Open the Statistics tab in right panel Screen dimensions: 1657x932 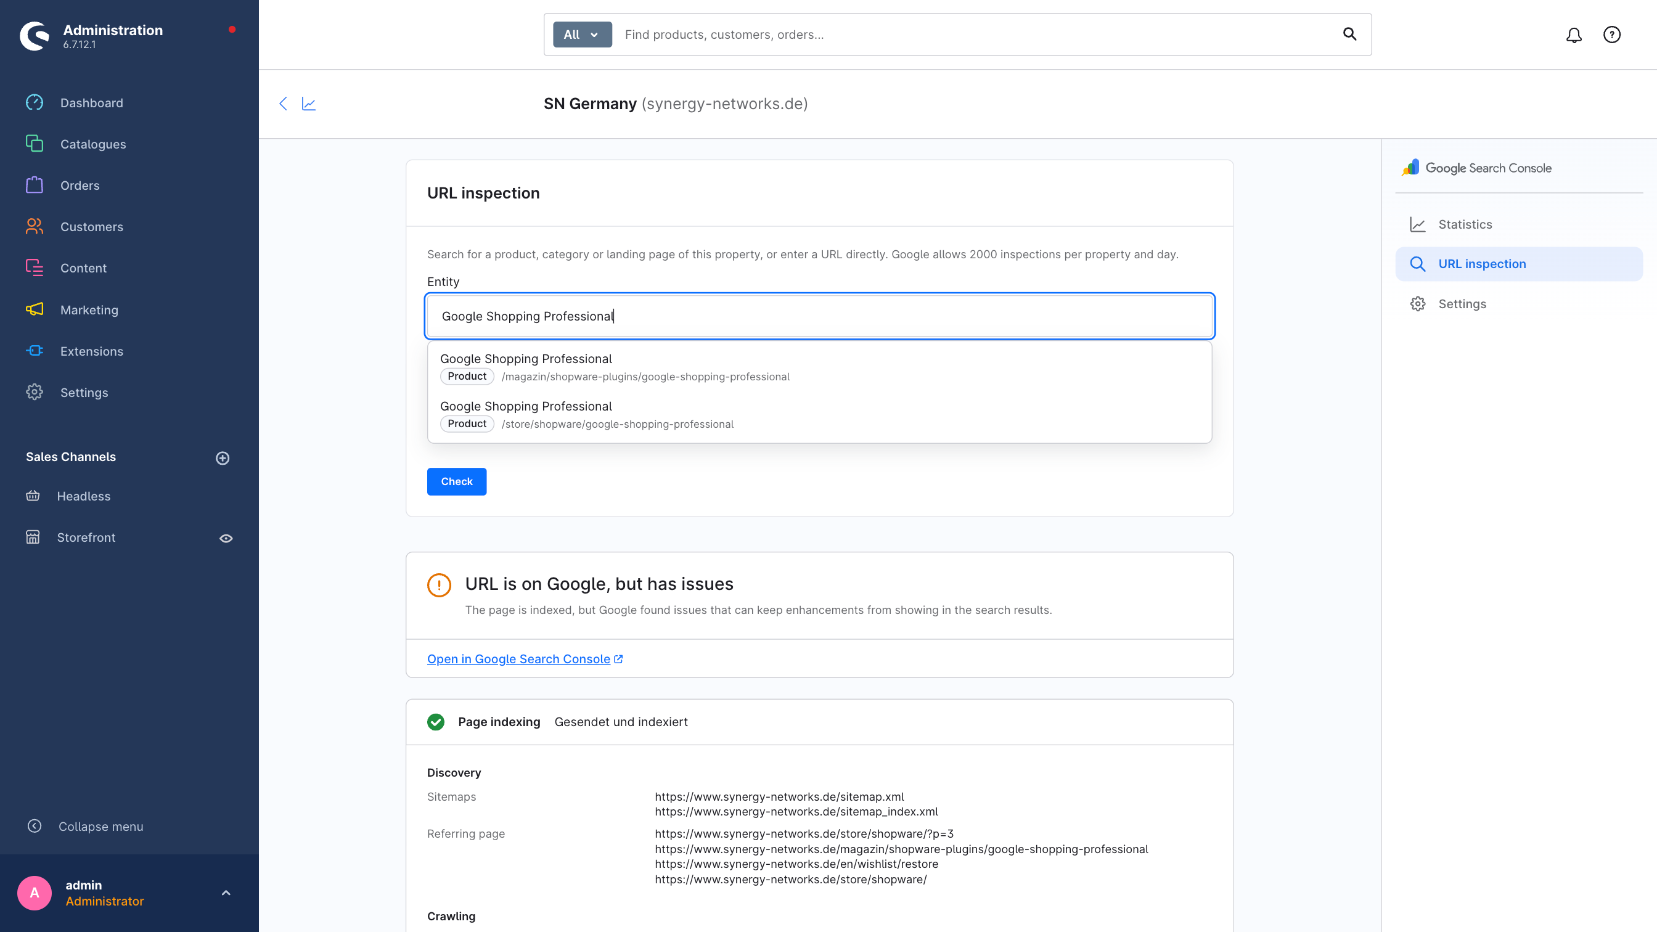pos(1519,224)
